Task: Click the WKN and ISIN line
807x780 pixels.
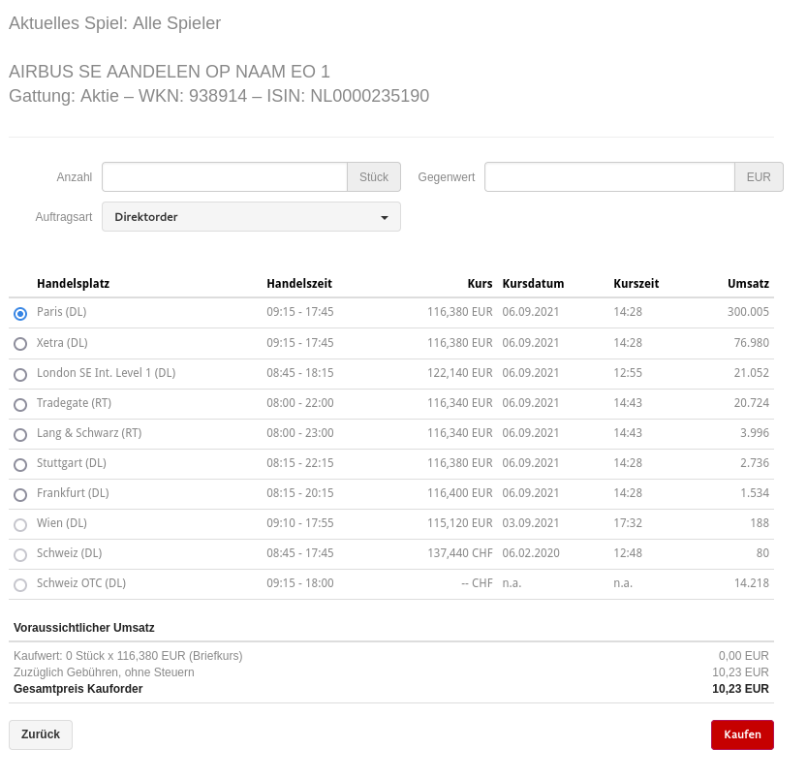Action: pos(219,96)
